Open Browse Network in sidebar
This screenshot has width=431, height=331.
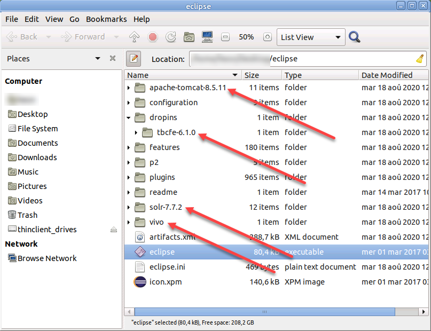click(x=42, y=258)
